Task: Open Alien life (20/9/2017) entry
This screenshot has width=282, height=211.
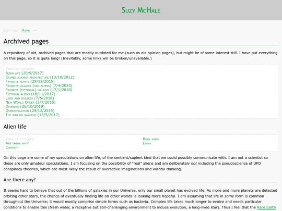Action: tap(25, 73)
